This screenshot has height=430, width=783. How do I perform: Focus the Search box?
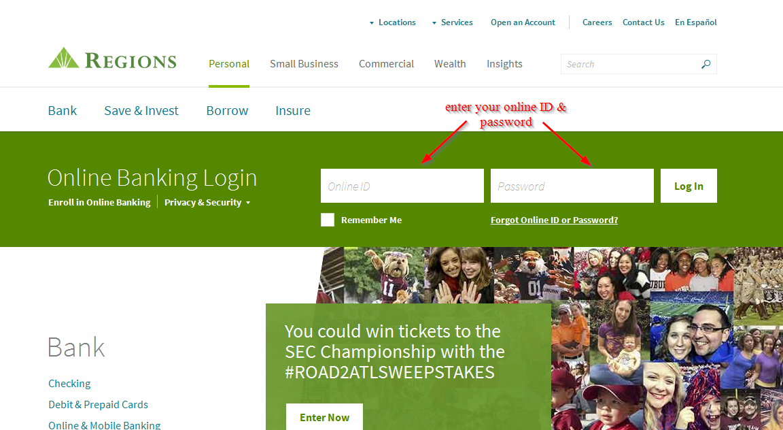click(630, 64)
